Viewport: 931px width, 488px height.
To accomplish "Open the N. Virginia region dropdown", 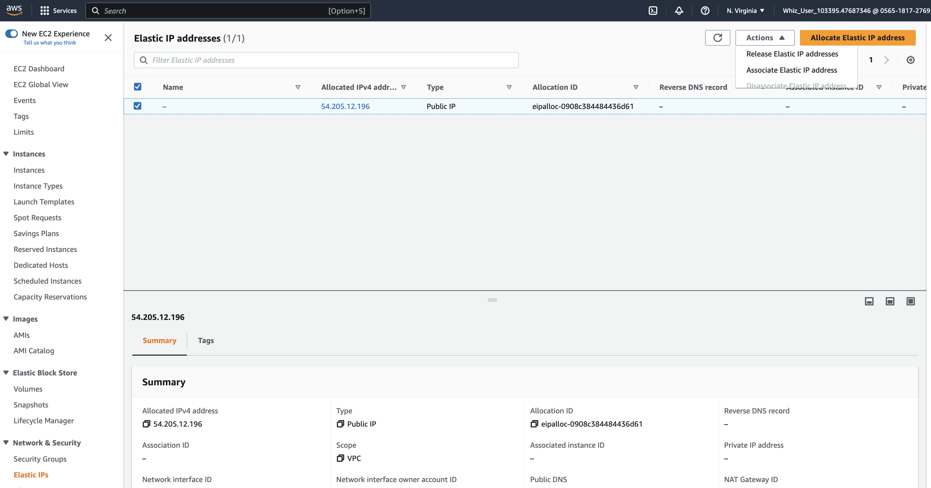I will click(x=745, y=11).
